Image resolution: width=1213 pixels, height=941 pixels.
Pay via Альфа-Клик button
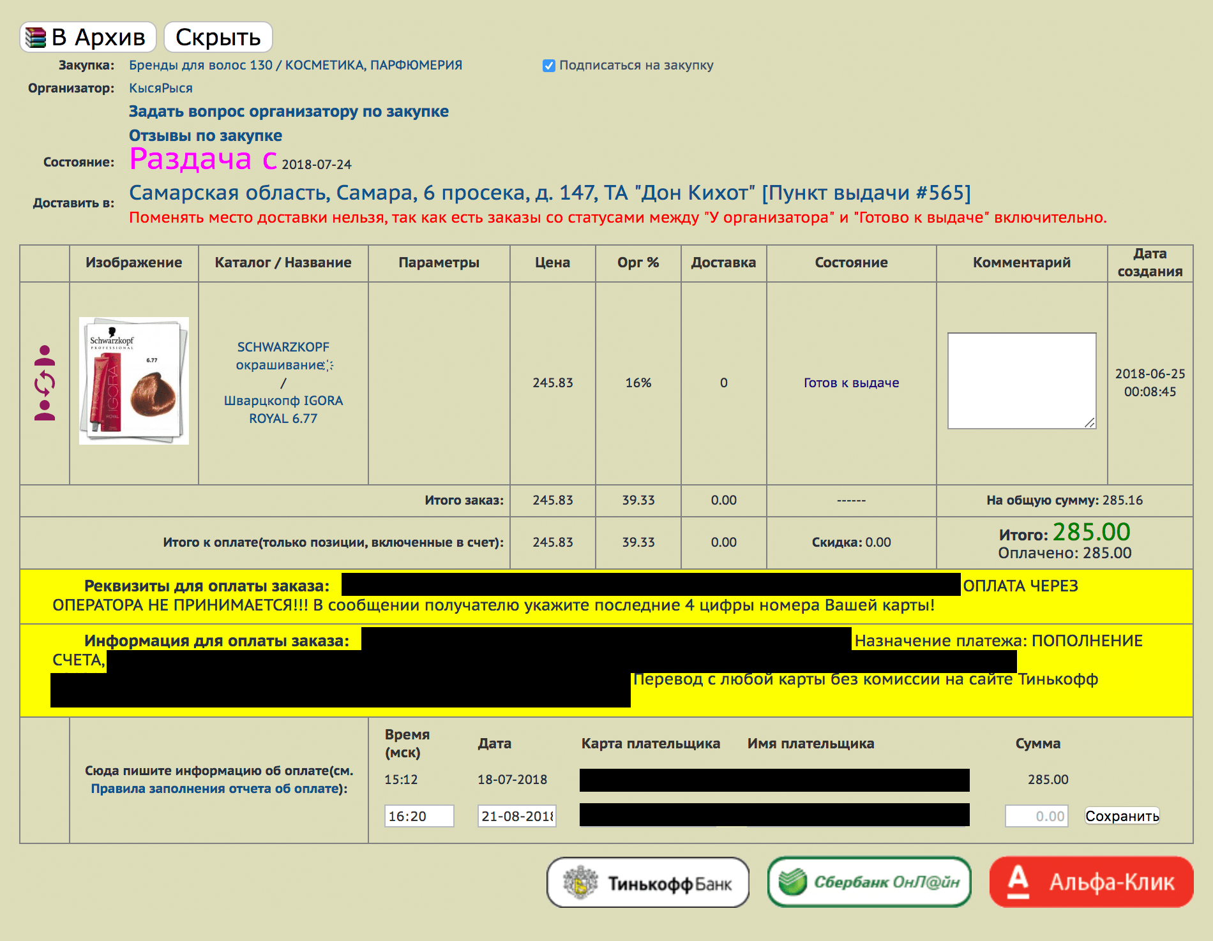[x=1091, y=882]
